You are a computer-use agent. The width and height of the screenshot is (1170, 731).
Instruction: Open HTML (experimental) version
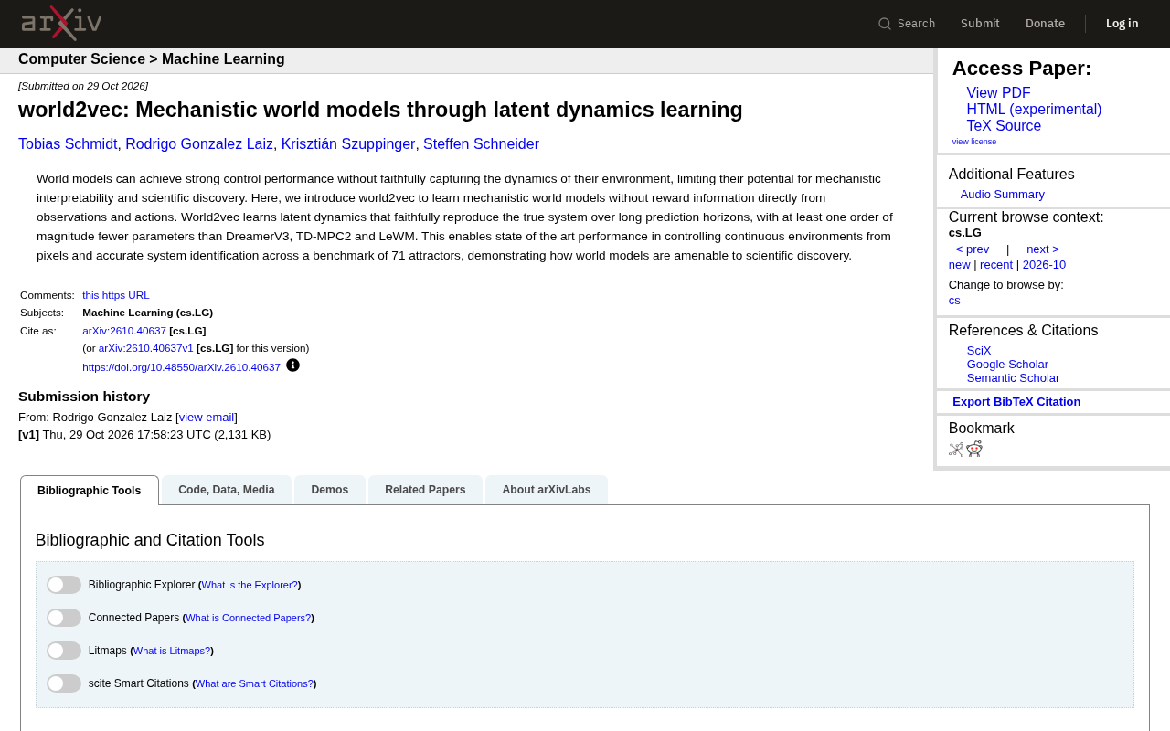[x=1034, y=110]
